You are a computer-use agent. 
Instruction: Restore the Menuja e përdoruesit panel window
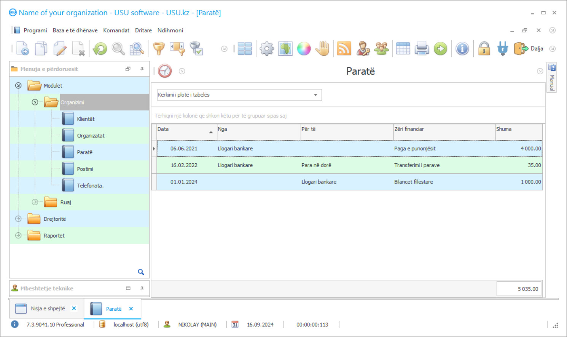click(x=128, y=69)
